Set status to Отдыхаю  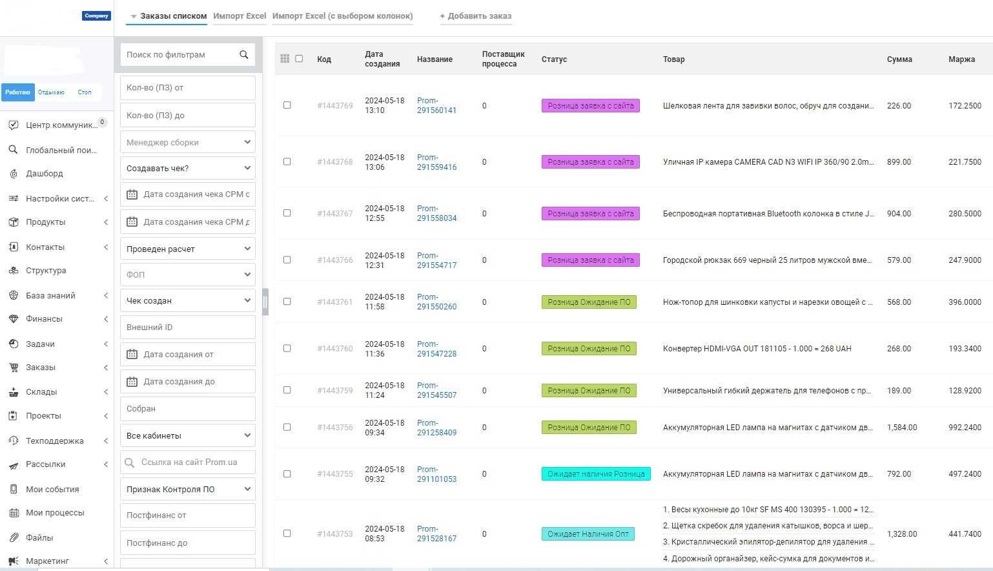51,92
